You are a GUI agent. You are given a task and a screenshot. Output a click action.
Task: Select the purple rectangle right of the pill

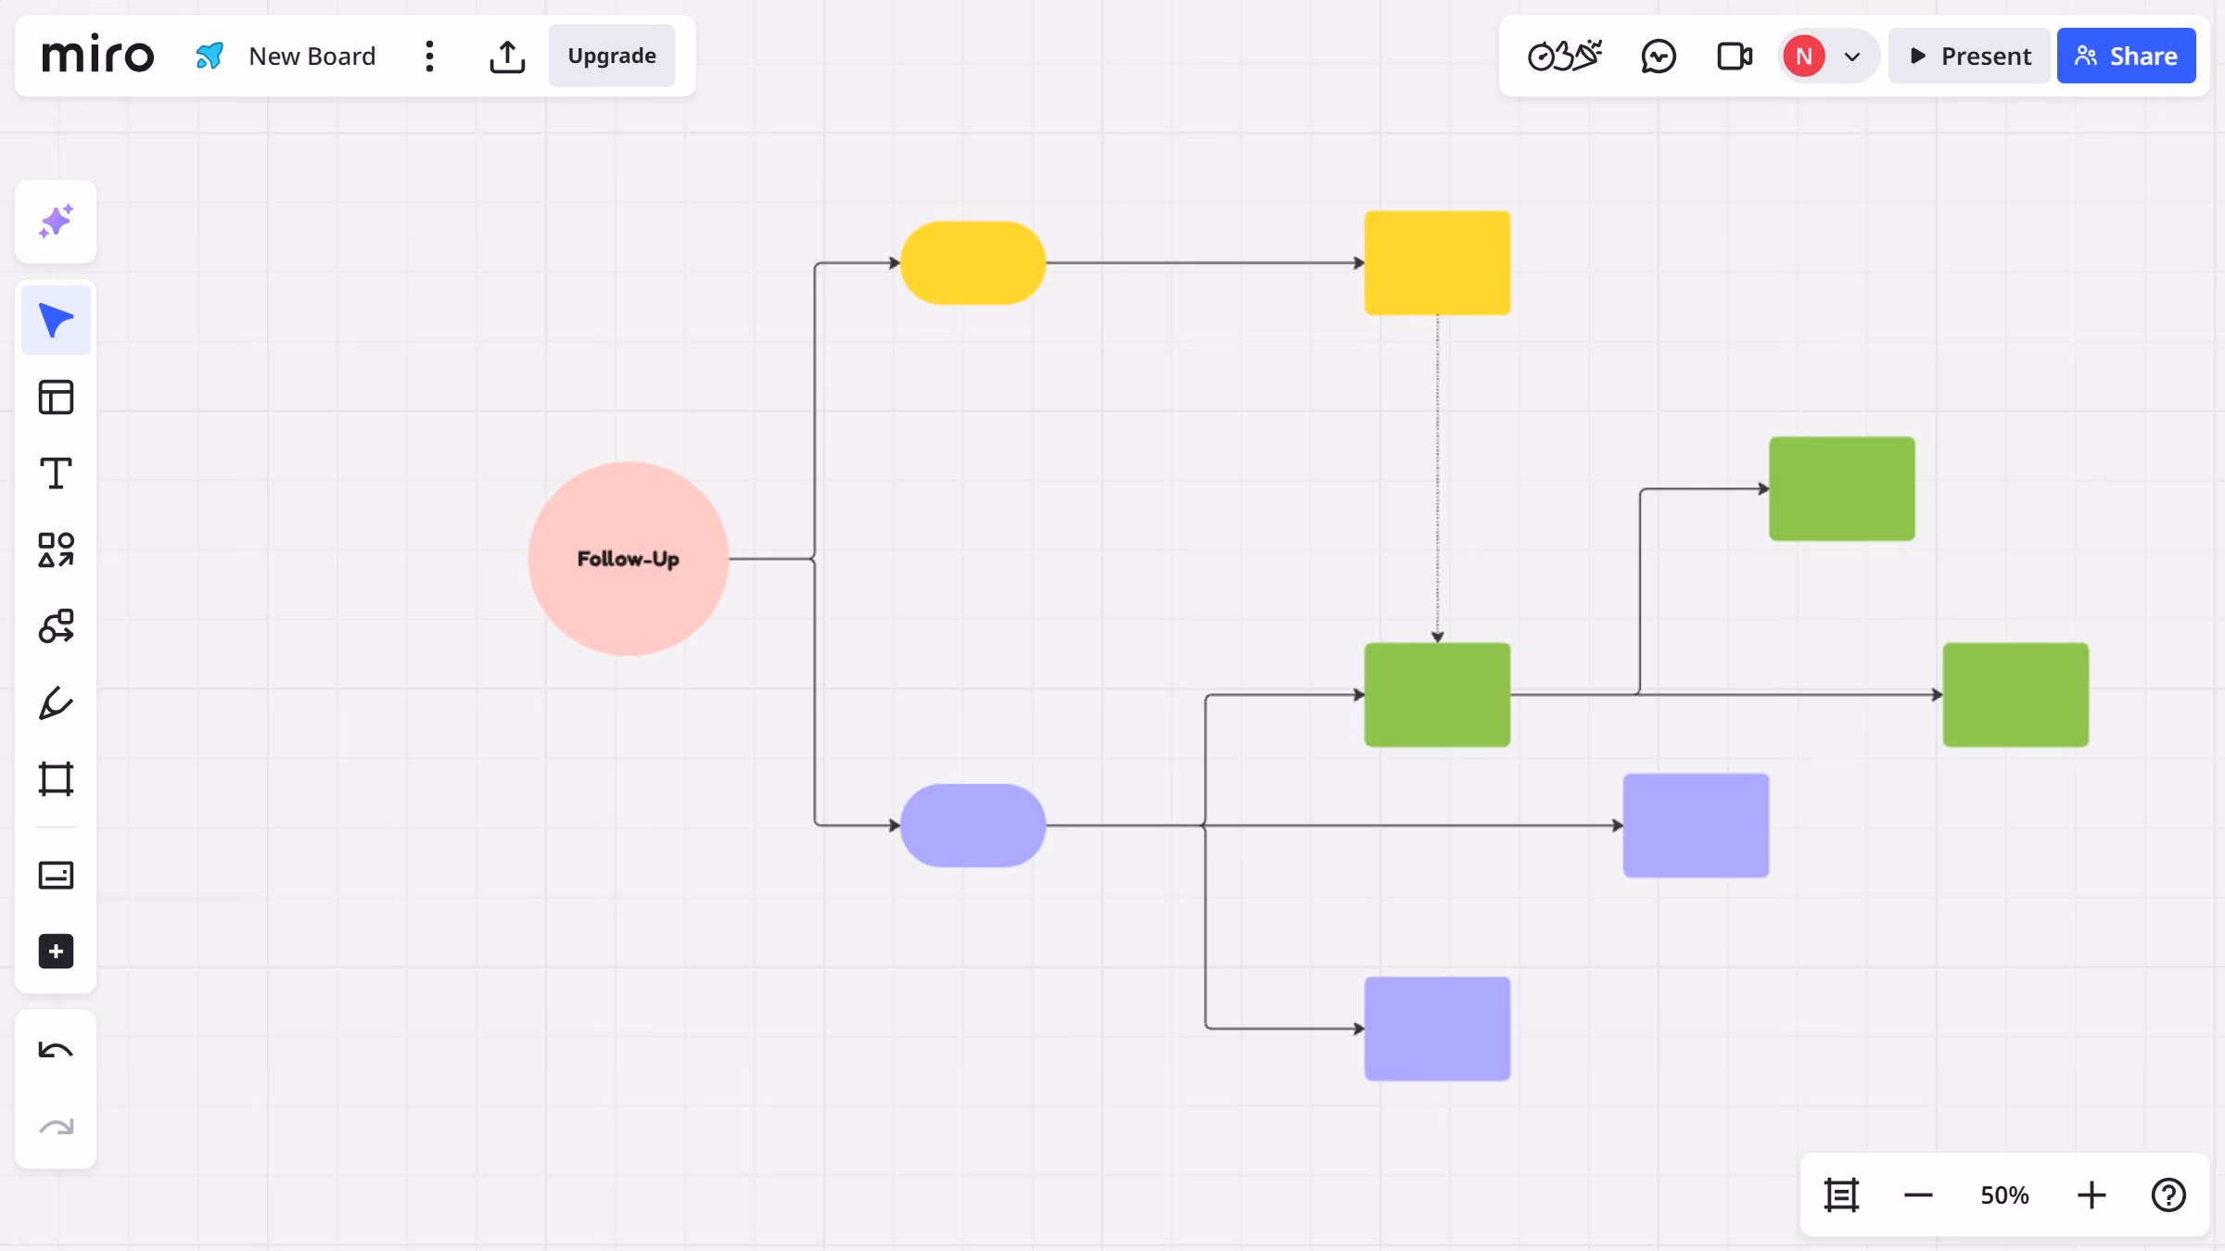[1696, 826]
